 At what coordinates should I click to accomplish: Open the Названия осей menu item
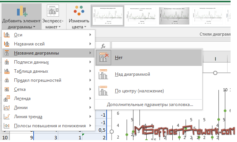pos(48,44)
